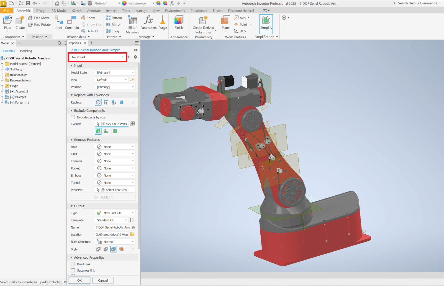This screenshot has width=444, height=286.
Task: Open the Position [Primary] dropdown
Action: (115, 87)
